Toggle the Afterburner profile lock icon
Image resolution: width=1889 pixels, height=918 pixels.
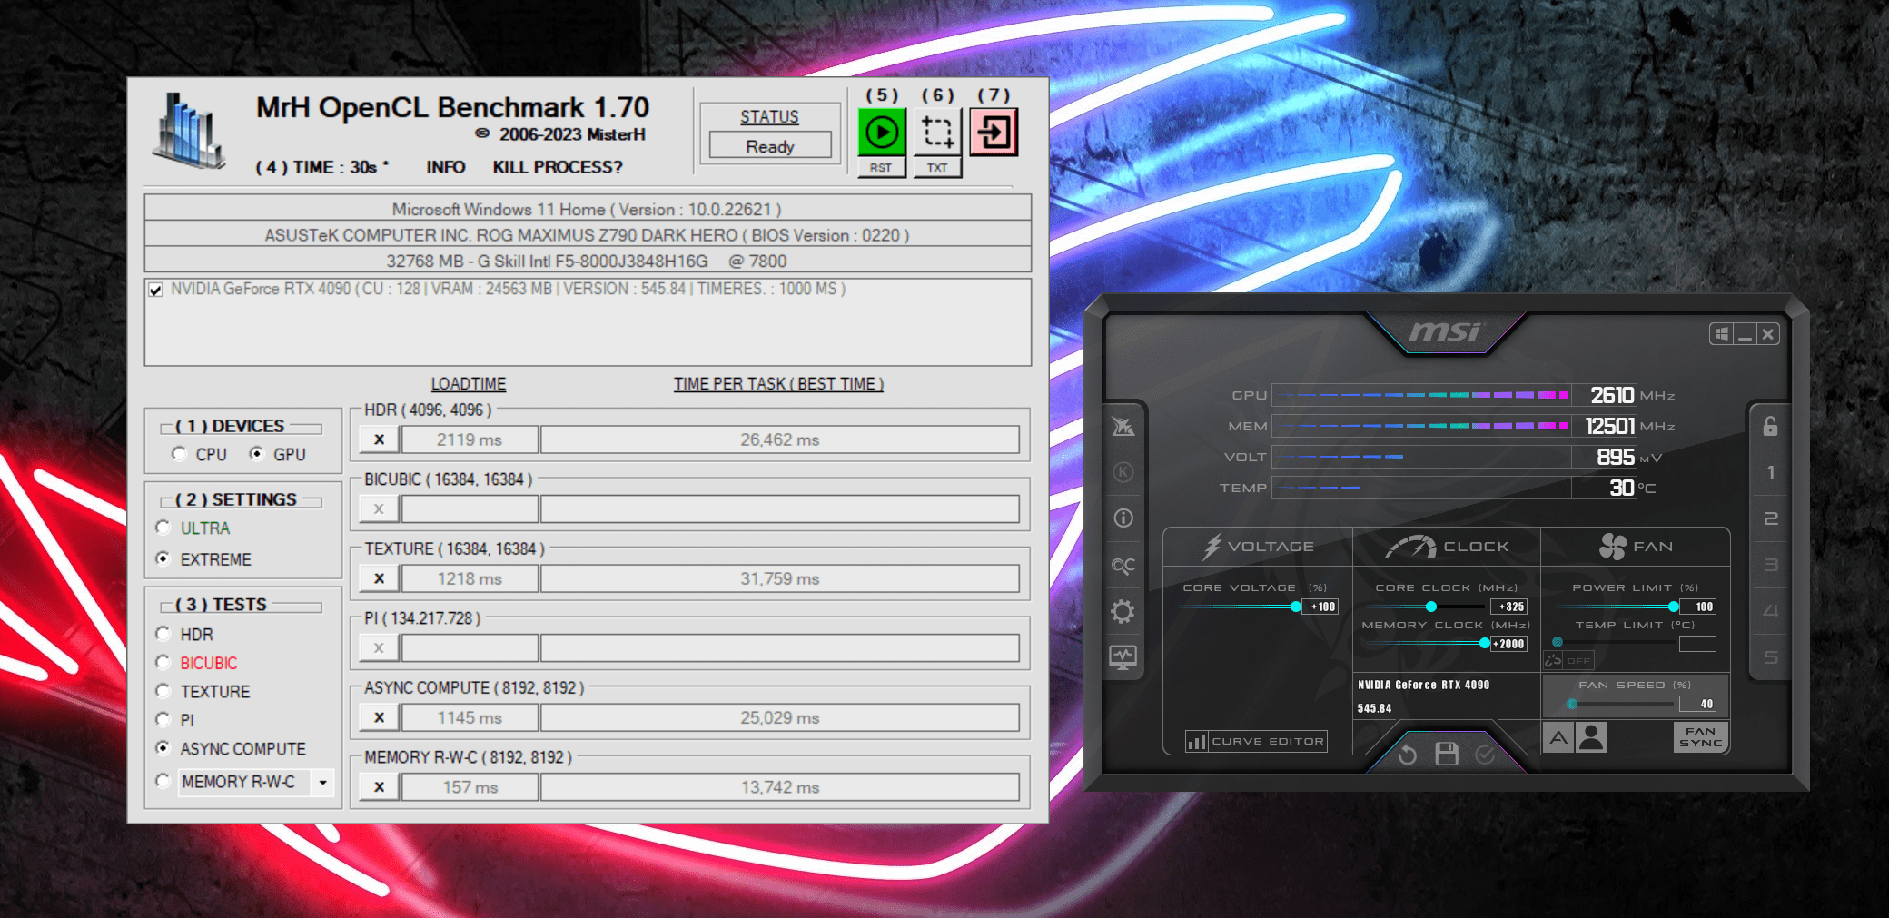point(1770,426)
